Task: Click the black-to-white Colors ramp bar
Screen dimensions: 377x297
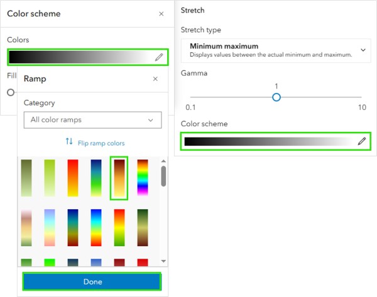Action: [80, 57]
